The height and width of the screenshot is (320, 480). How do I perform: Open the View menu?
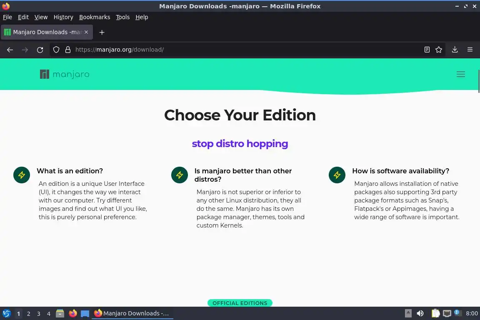[41, 17]
